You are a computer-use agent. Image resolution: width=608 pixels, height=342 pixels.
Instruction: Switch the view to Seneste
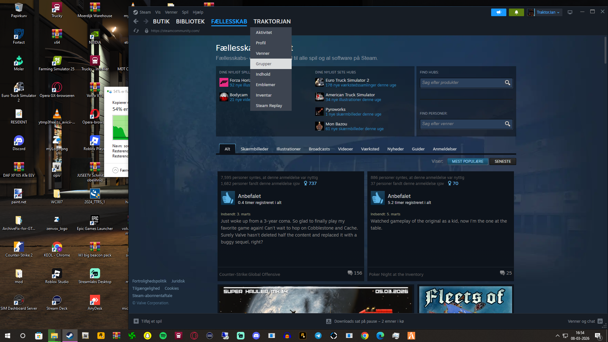[503, 161]
